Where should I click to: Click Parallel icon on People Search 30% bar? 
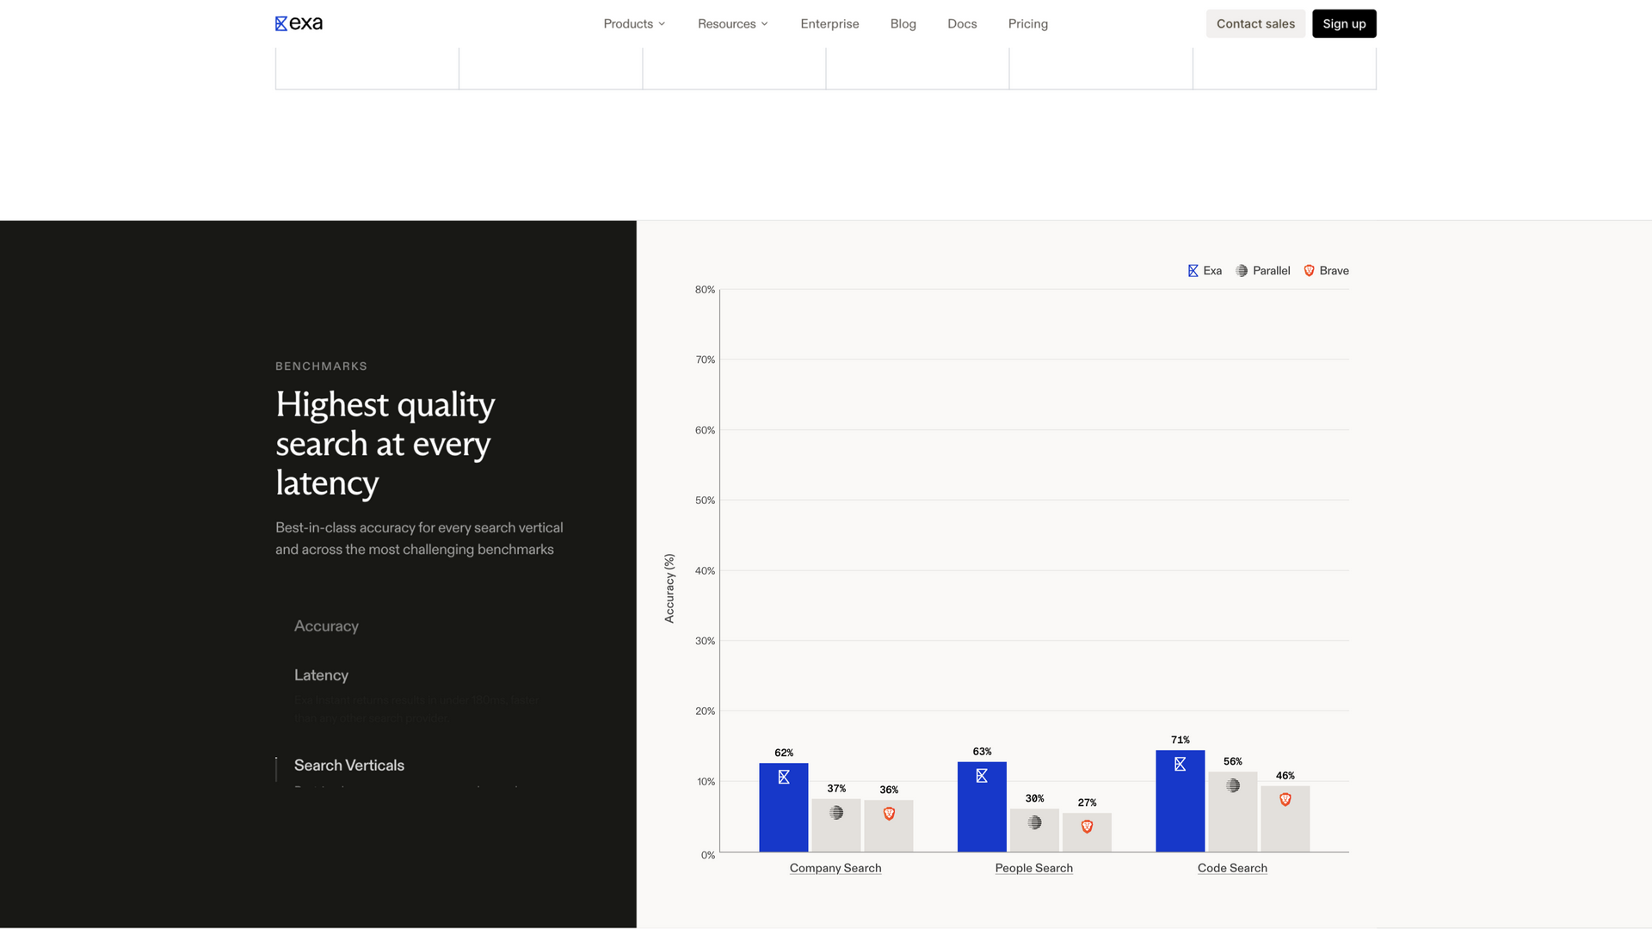1034,822
